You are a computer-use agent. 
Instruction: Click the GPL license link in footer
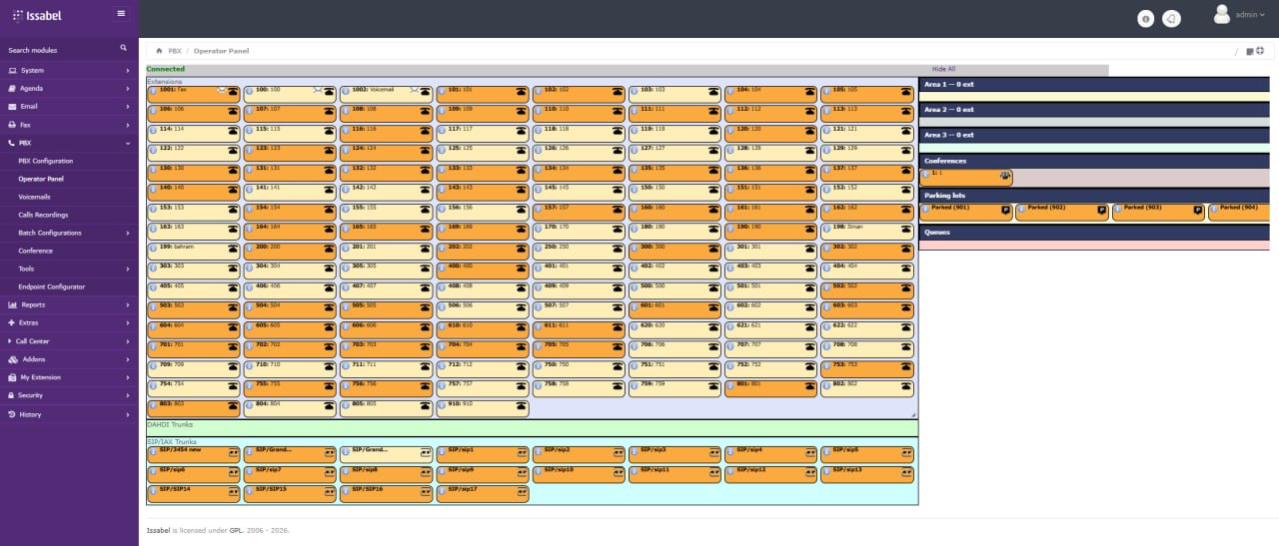pos(236,530)
